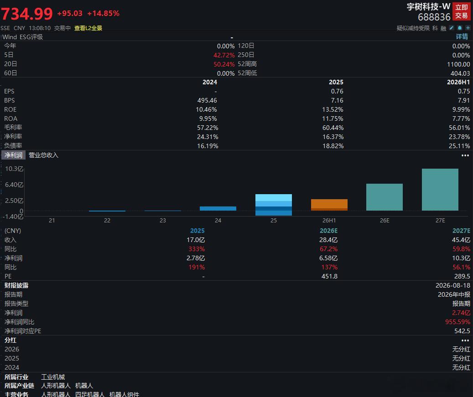Click the 52周低 value 404.03
Screen dimensions: 473x397
click(460, 73)
